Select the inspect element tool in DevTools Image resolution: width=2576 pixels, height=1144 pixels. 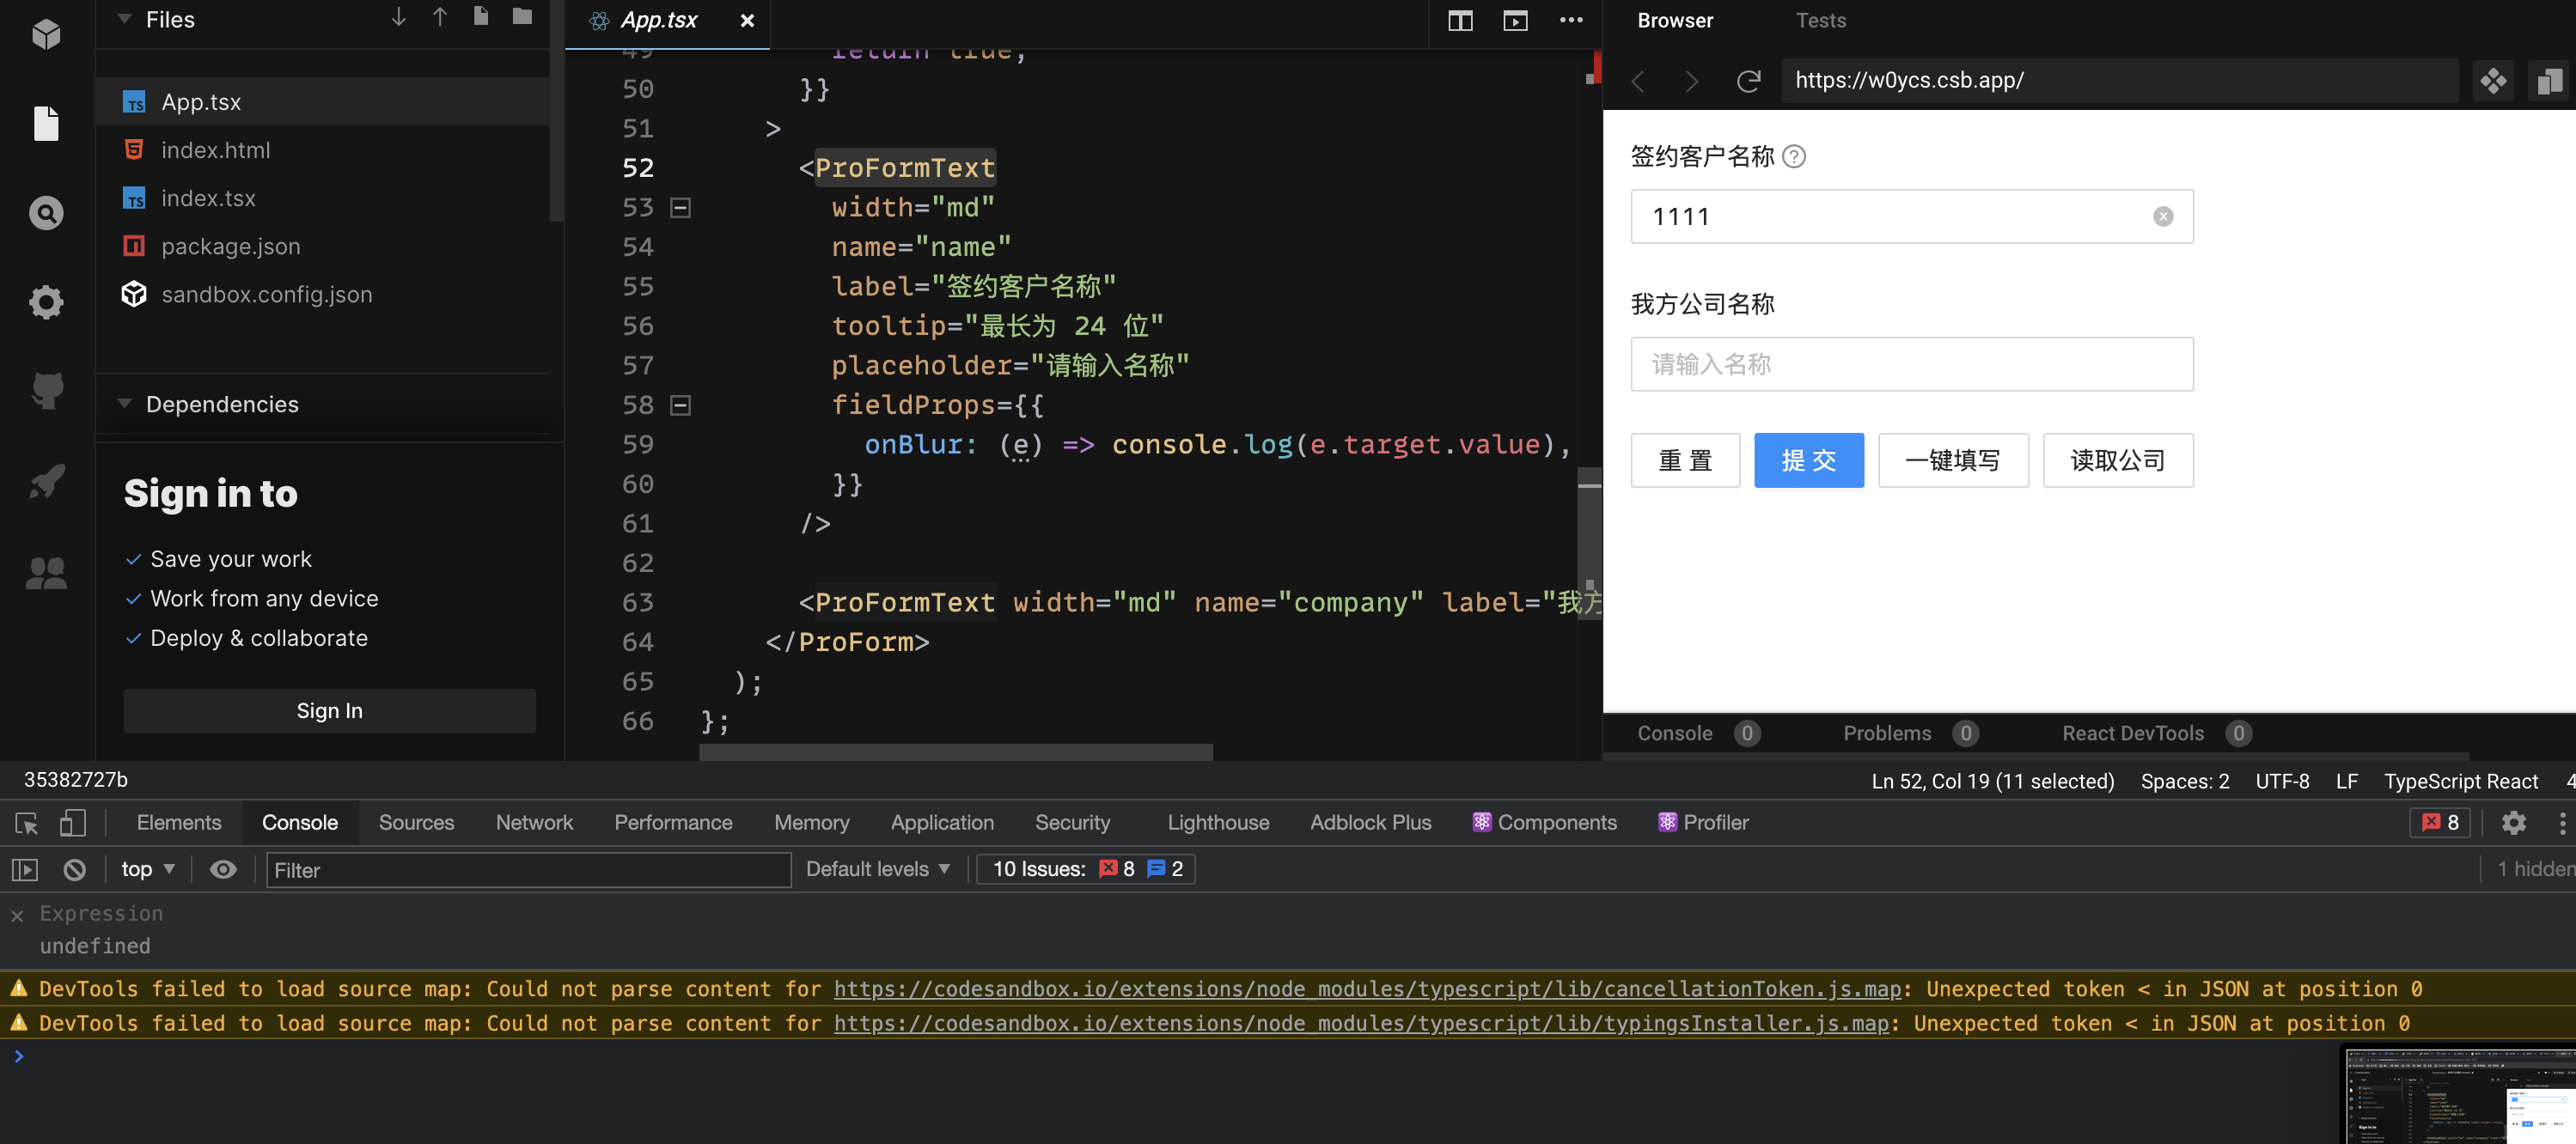click(25, 822)
